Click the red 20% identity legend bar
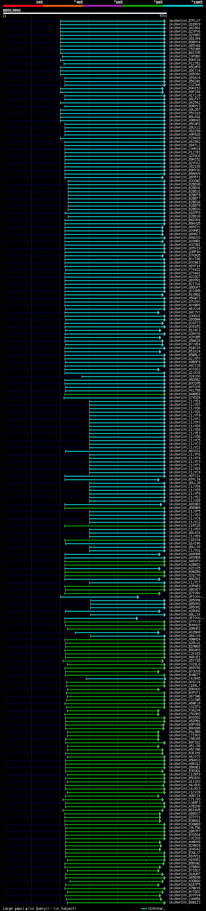 coord(23,6)
